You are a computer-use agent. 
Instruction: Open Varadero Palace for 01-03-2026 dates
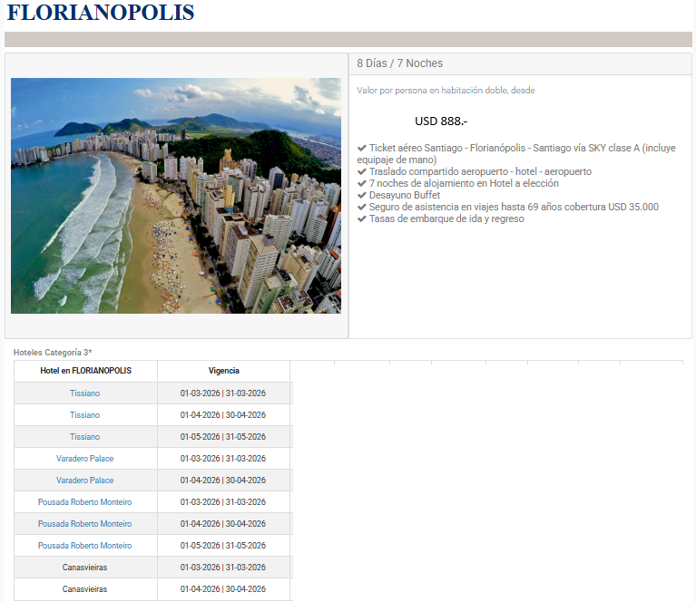point(85,459)
